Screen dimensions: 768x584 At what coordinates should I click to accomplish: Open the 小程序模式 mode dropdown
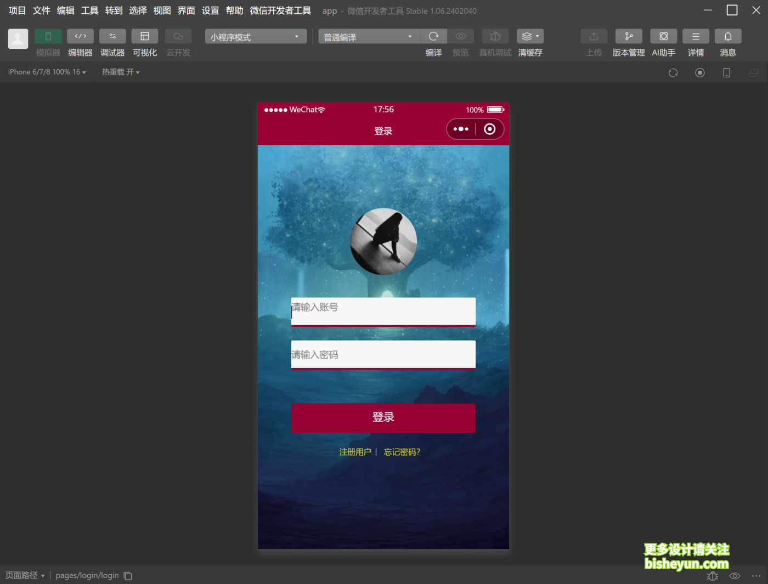click(x=255, y=36)
